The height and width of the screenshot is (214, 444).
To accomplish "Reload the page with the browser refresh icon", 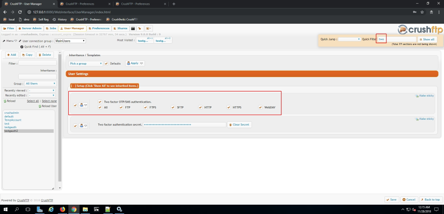I will click(x=20, y=12).
